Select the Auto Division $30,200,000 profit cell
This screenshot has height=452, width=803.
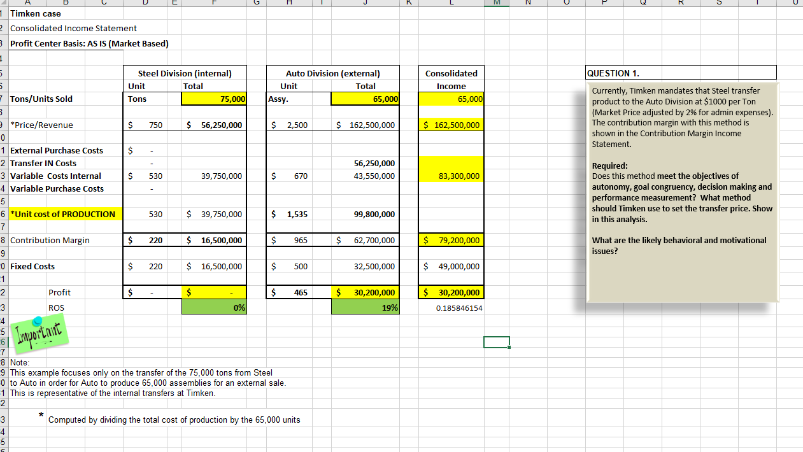[366, 292]
